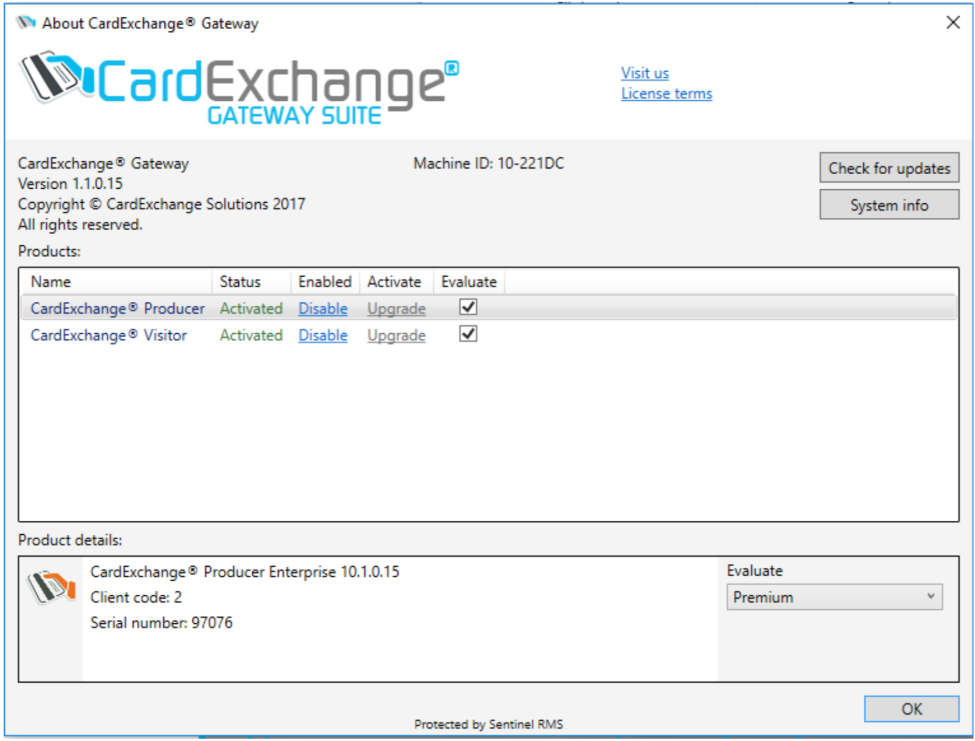
Task: Disable the CardExchange Producer product
Action: point(323,309)
